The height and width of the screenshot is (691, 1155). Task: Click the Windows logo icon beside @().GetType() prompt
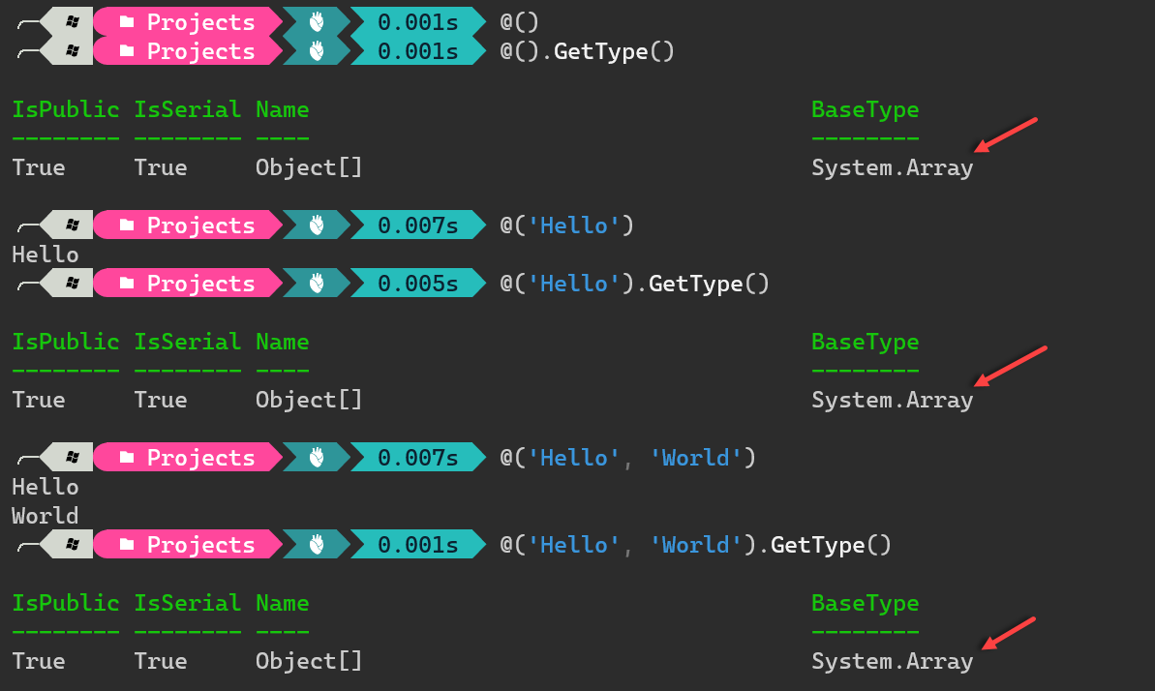pyautogui.click(x=73, y=51)
